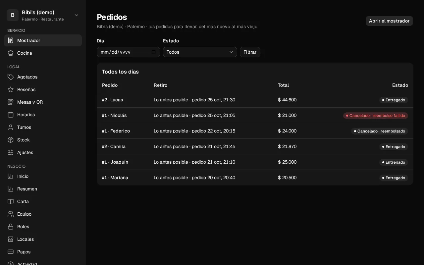This screenshot has height=265, width=424.
Task: Click the Entregado badge in Mariana's row
Action: (x=394, y=178)
